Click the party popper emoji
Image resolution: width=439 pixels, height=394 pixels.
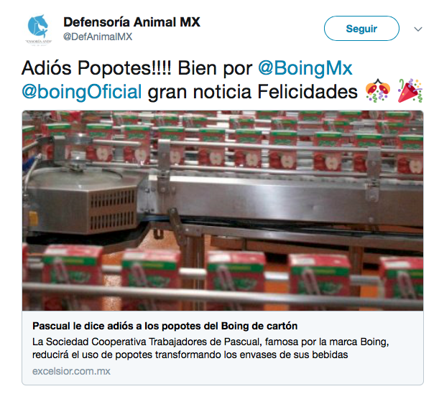[410, 90]
